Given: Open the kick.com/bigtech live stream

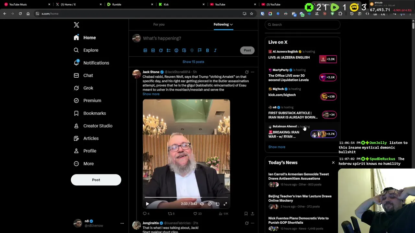Looking at the screenshot, I should 282,95.
